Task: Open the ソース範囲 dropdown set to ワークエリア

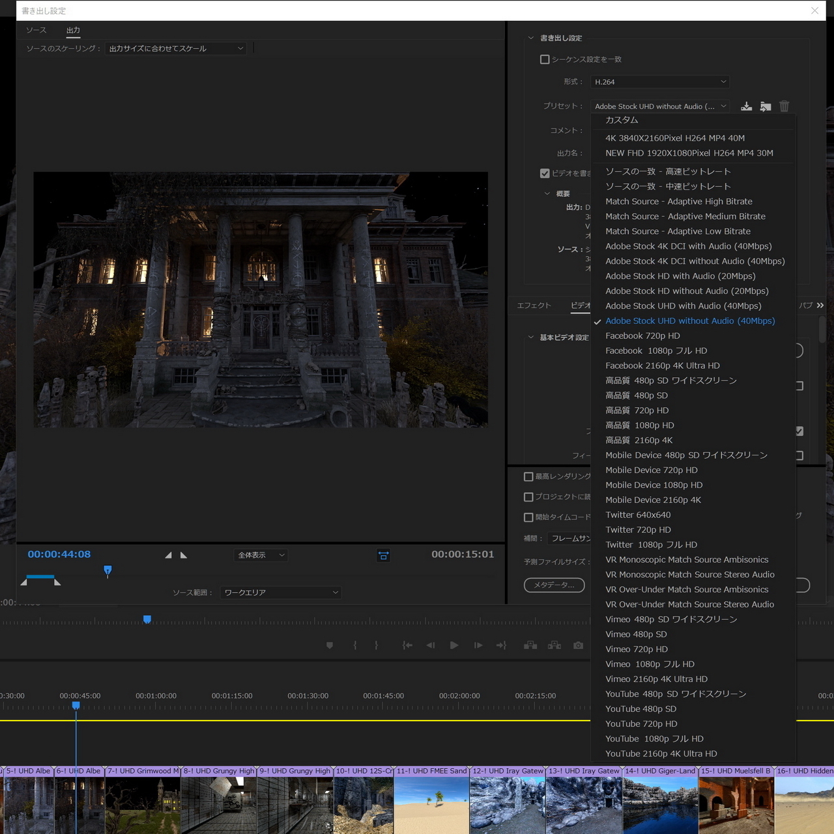Action: (x=280, y=592)
